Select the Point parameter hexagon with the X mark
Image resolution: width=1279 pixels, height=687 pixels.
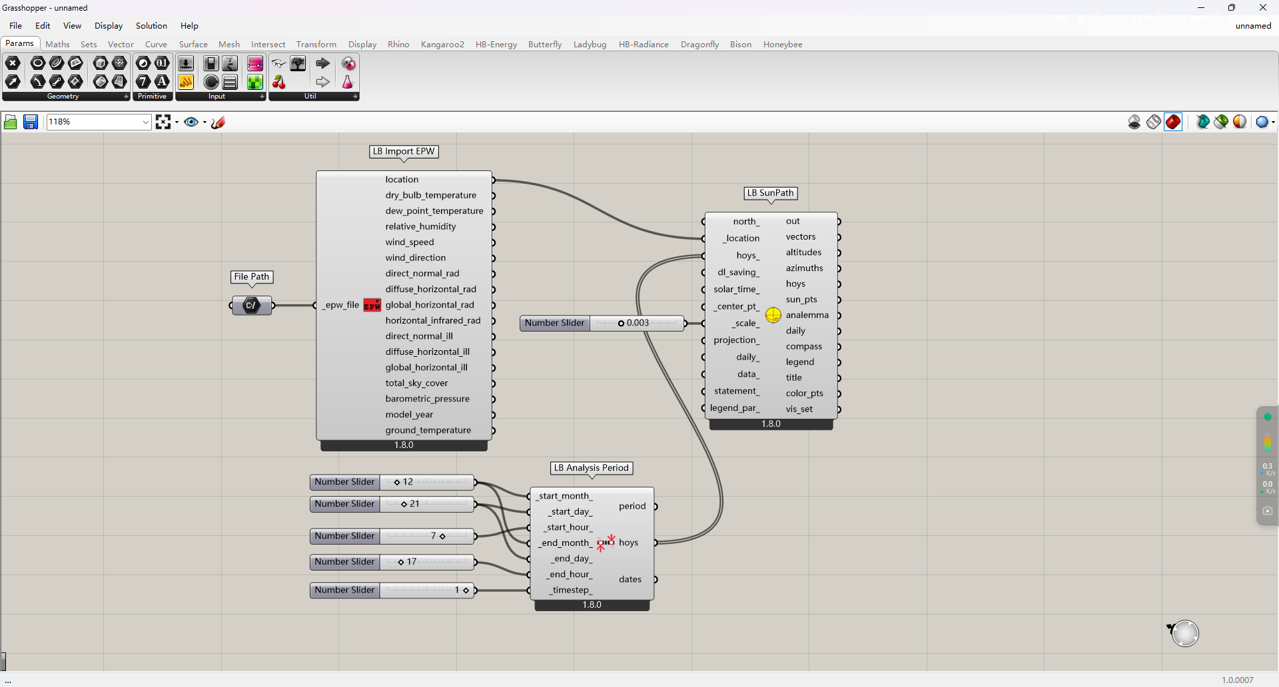click(x=13, y=63)
